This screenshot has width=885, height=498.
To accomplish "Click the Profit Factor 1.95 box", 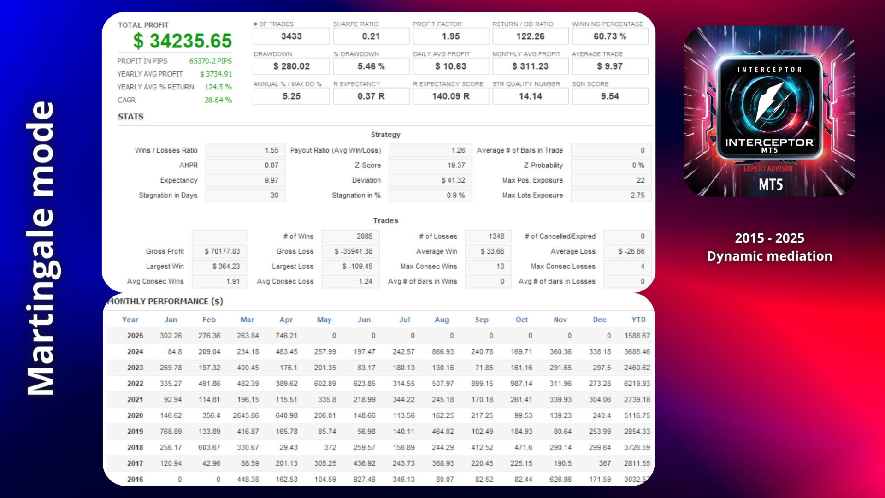I will click(450, 36).
